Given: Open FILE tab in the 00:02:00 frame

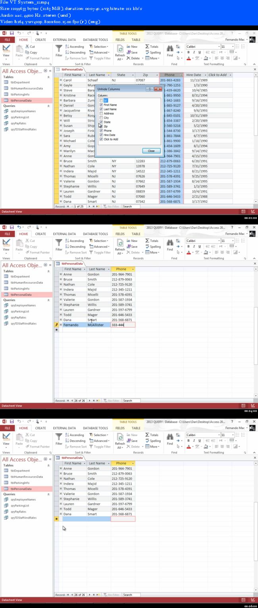Looking at the screenshot, I should coord(7,40).
